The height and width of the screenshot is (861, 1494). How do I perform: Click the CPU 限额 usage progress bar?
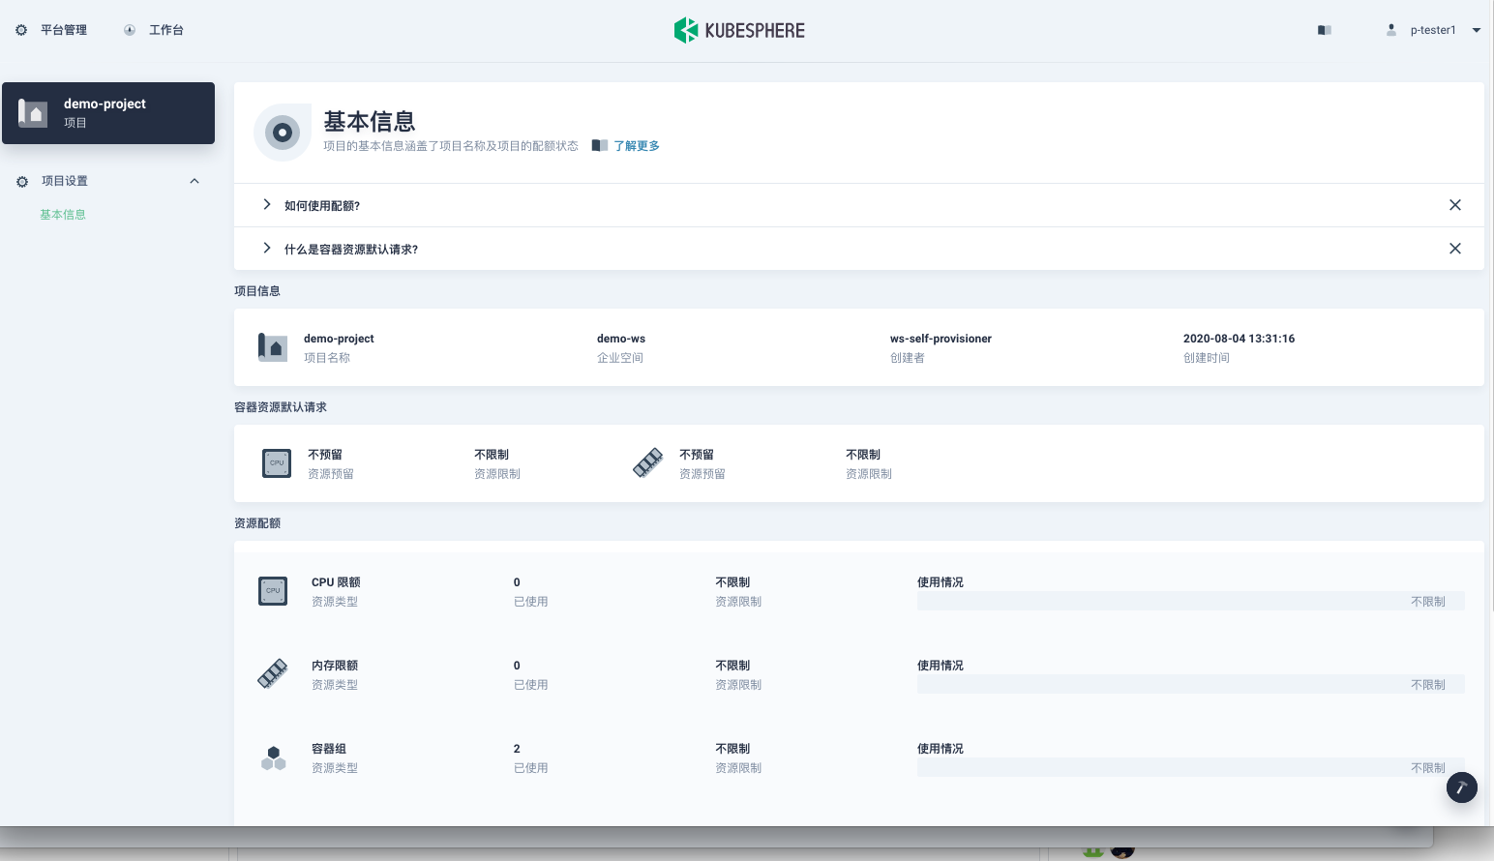click(x=1191, y=601)
